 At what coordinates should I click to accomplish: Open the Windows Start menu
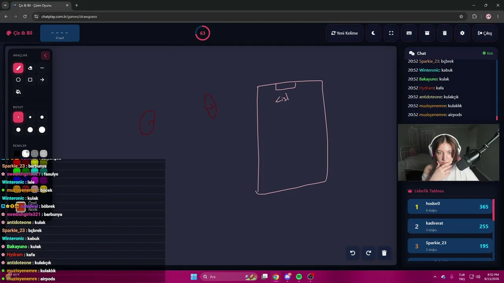pos(194,277)
